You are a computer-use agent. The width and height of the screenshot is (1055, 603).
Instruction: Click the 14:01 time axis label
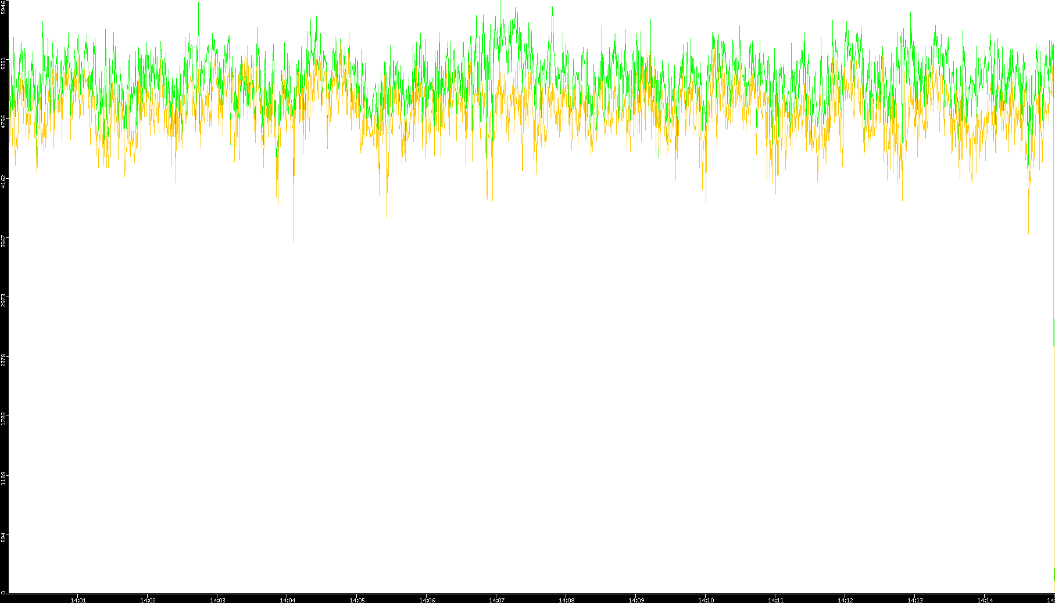[x=78, y=600]
